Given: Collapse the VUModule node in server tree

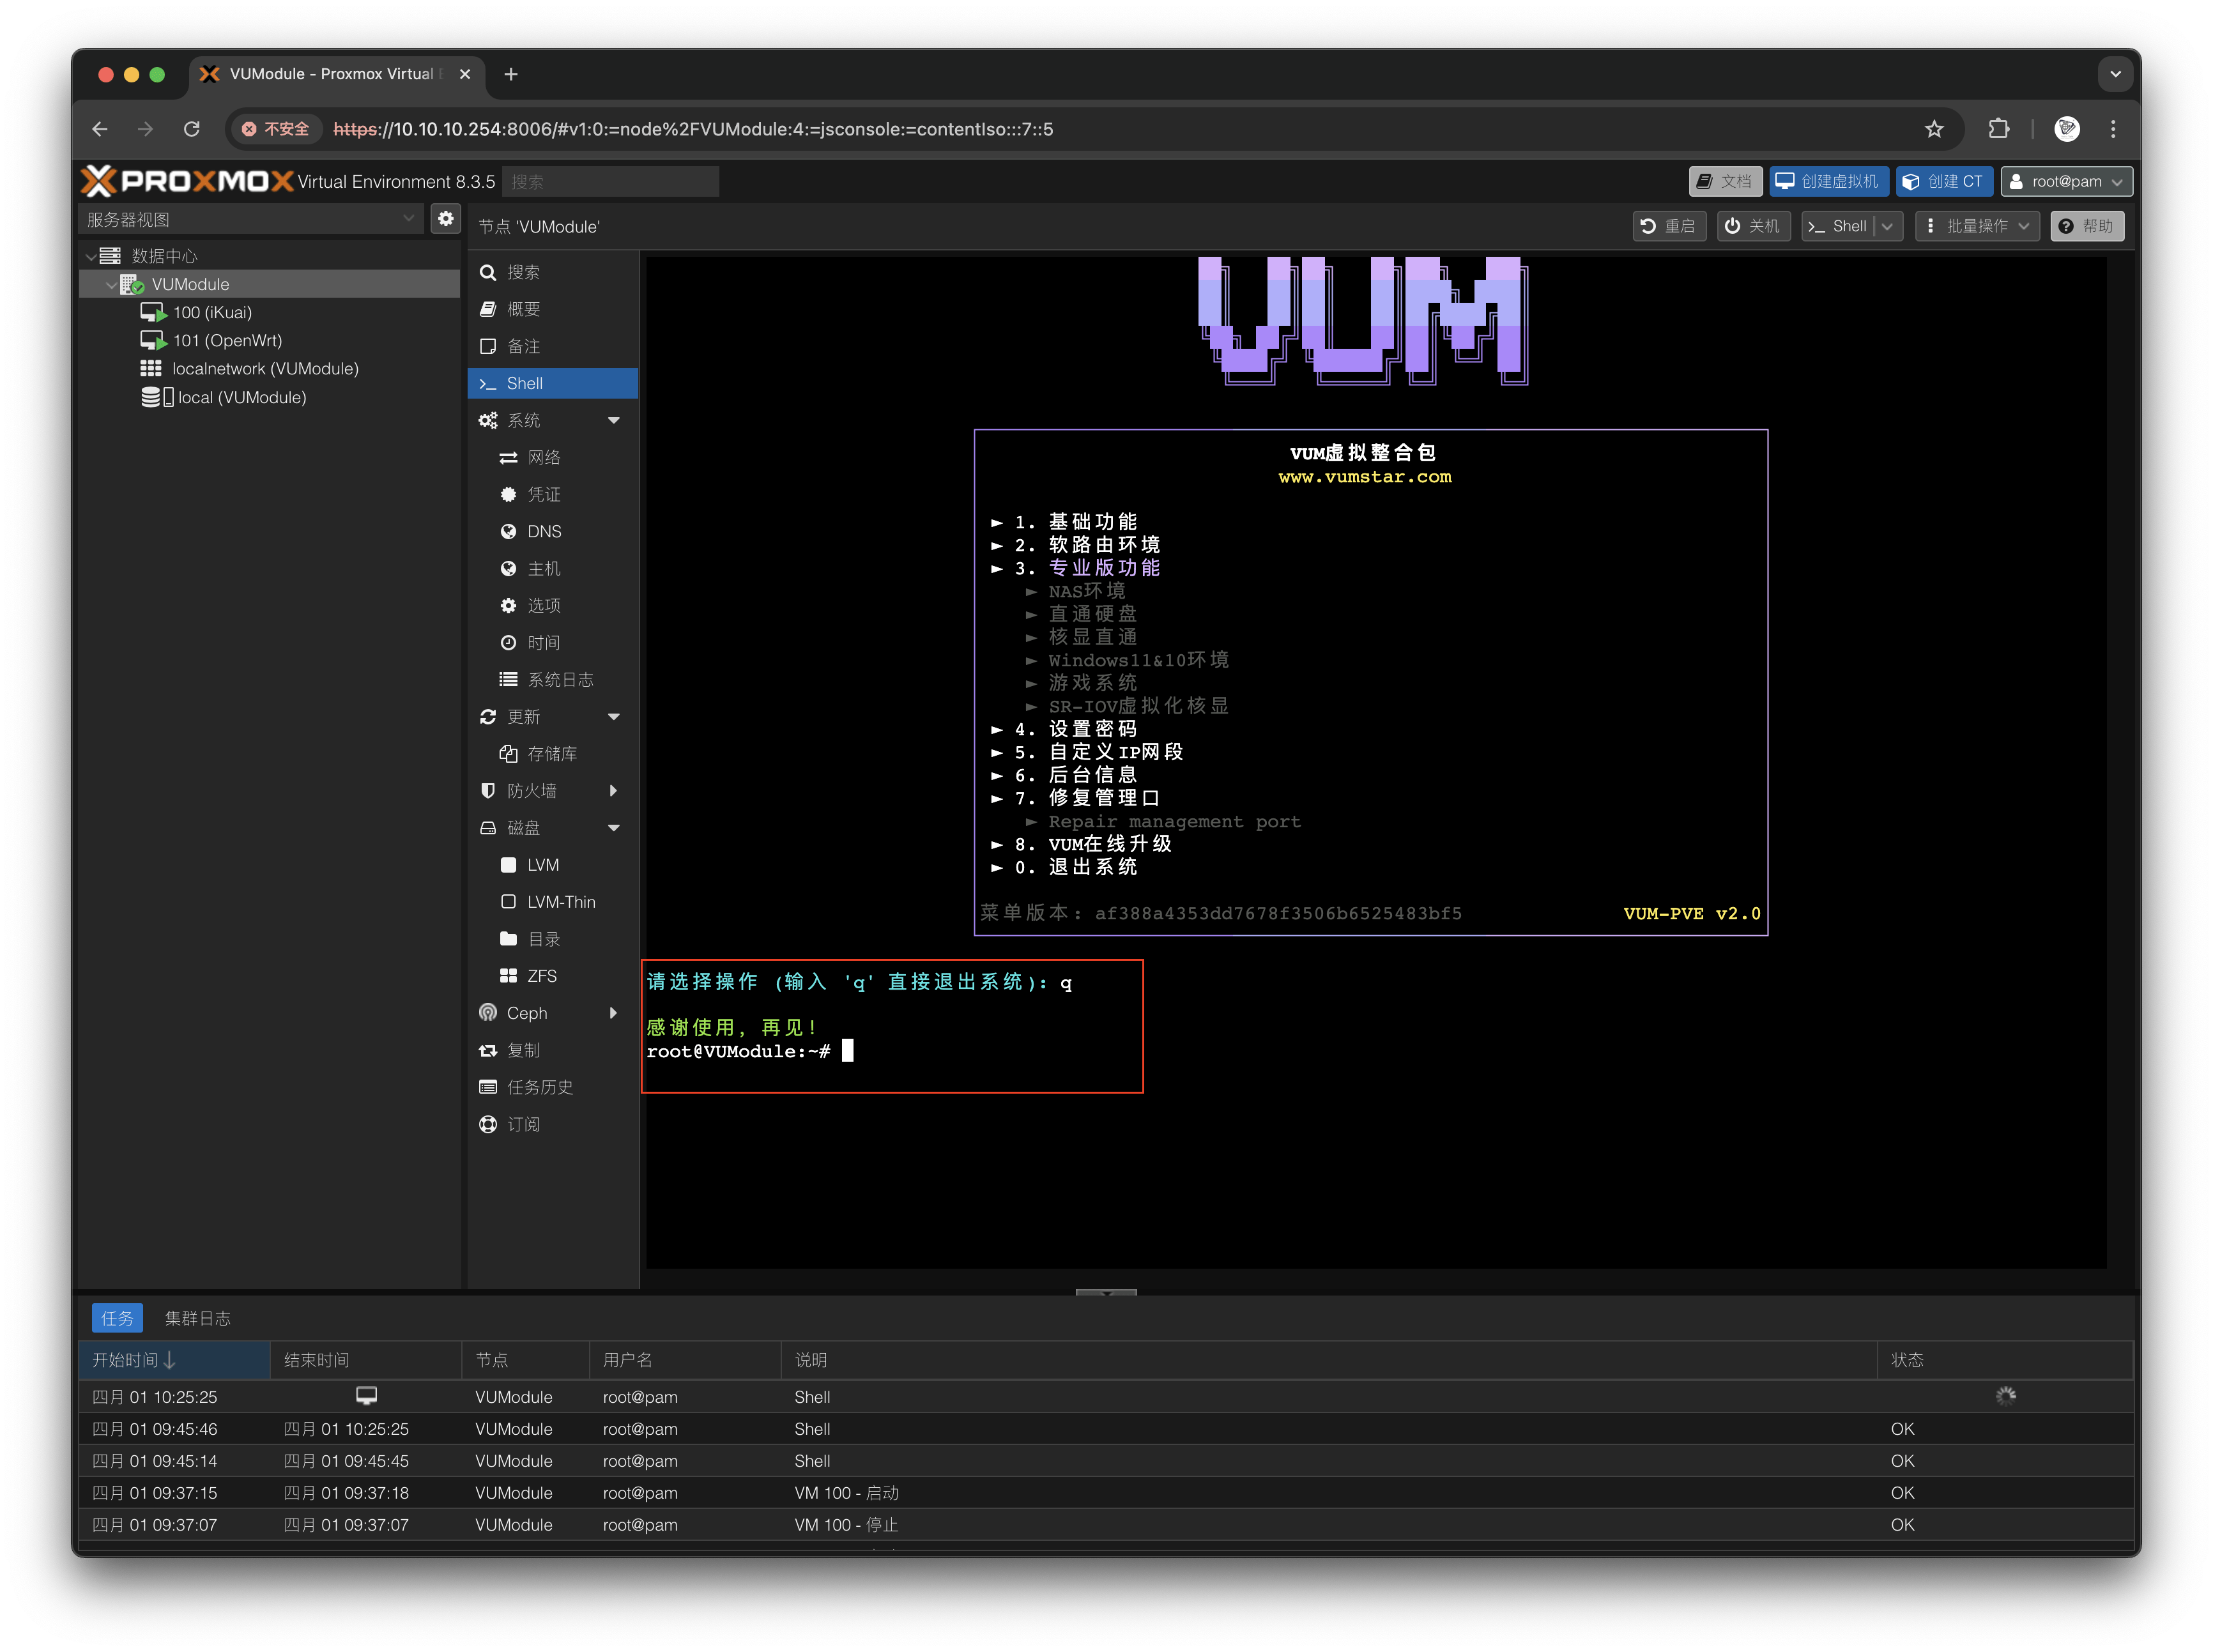Looking at the screenshot, I should click(x=111, y=284).
